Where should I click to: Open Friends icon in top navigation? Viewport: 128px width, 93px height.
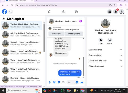(x=63, y=12)
